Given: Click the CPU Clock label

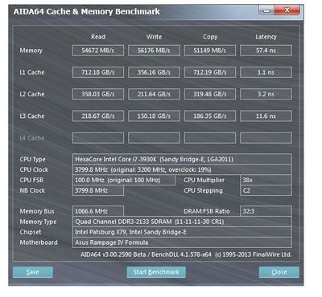Looking at the screenshot, I should pos(34,169).
